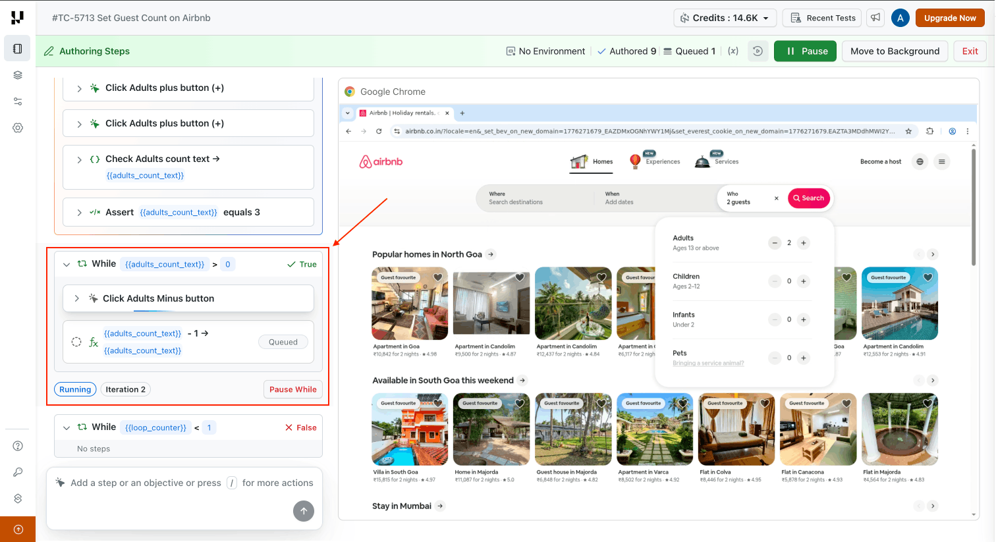Image resolution: width=996 pixels, height=542 pixels.
Task: Select the Services tab on Airbnb
Action: coord(717,161)
